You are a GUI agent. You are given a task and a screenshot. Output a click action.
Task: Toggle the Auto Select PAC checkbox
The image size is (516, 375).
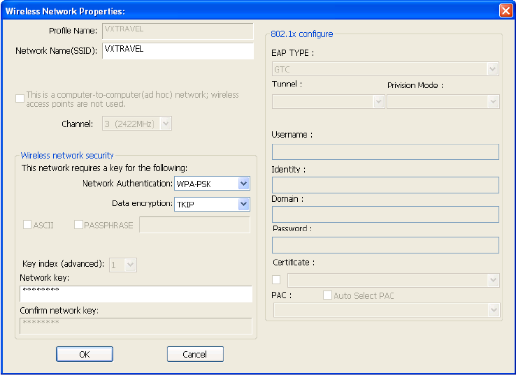[x=327, y=295]
